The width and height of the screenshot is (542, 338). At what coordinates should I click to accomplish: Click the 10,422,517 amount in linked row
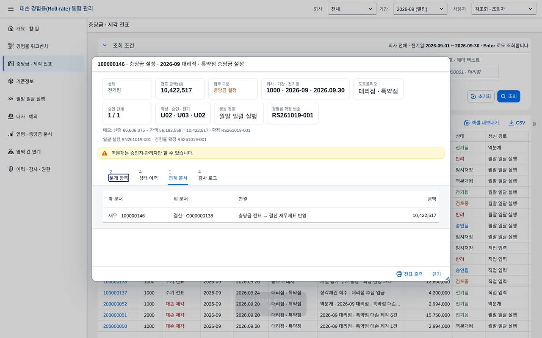(x=424, y=215)
